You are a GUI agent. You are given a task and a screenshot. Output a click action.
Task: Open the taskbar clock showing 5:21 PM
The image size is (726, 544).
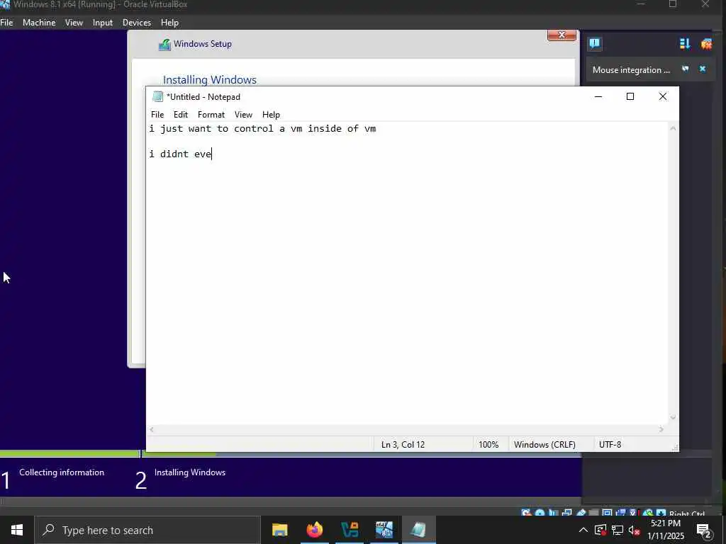pyautogui.click(x=666, y=530)
